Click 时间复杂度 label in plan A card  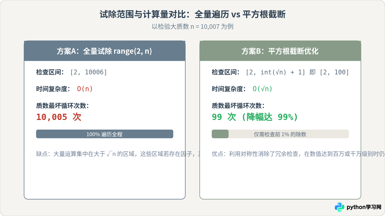point(53,89)
